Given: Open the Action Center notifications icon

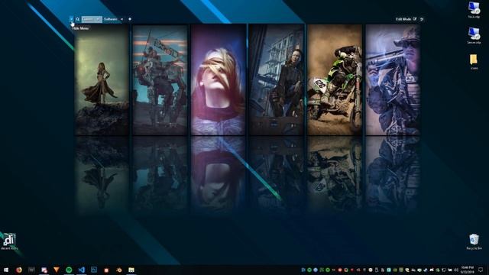Looking at the screenshot, I should click(481, 270).
